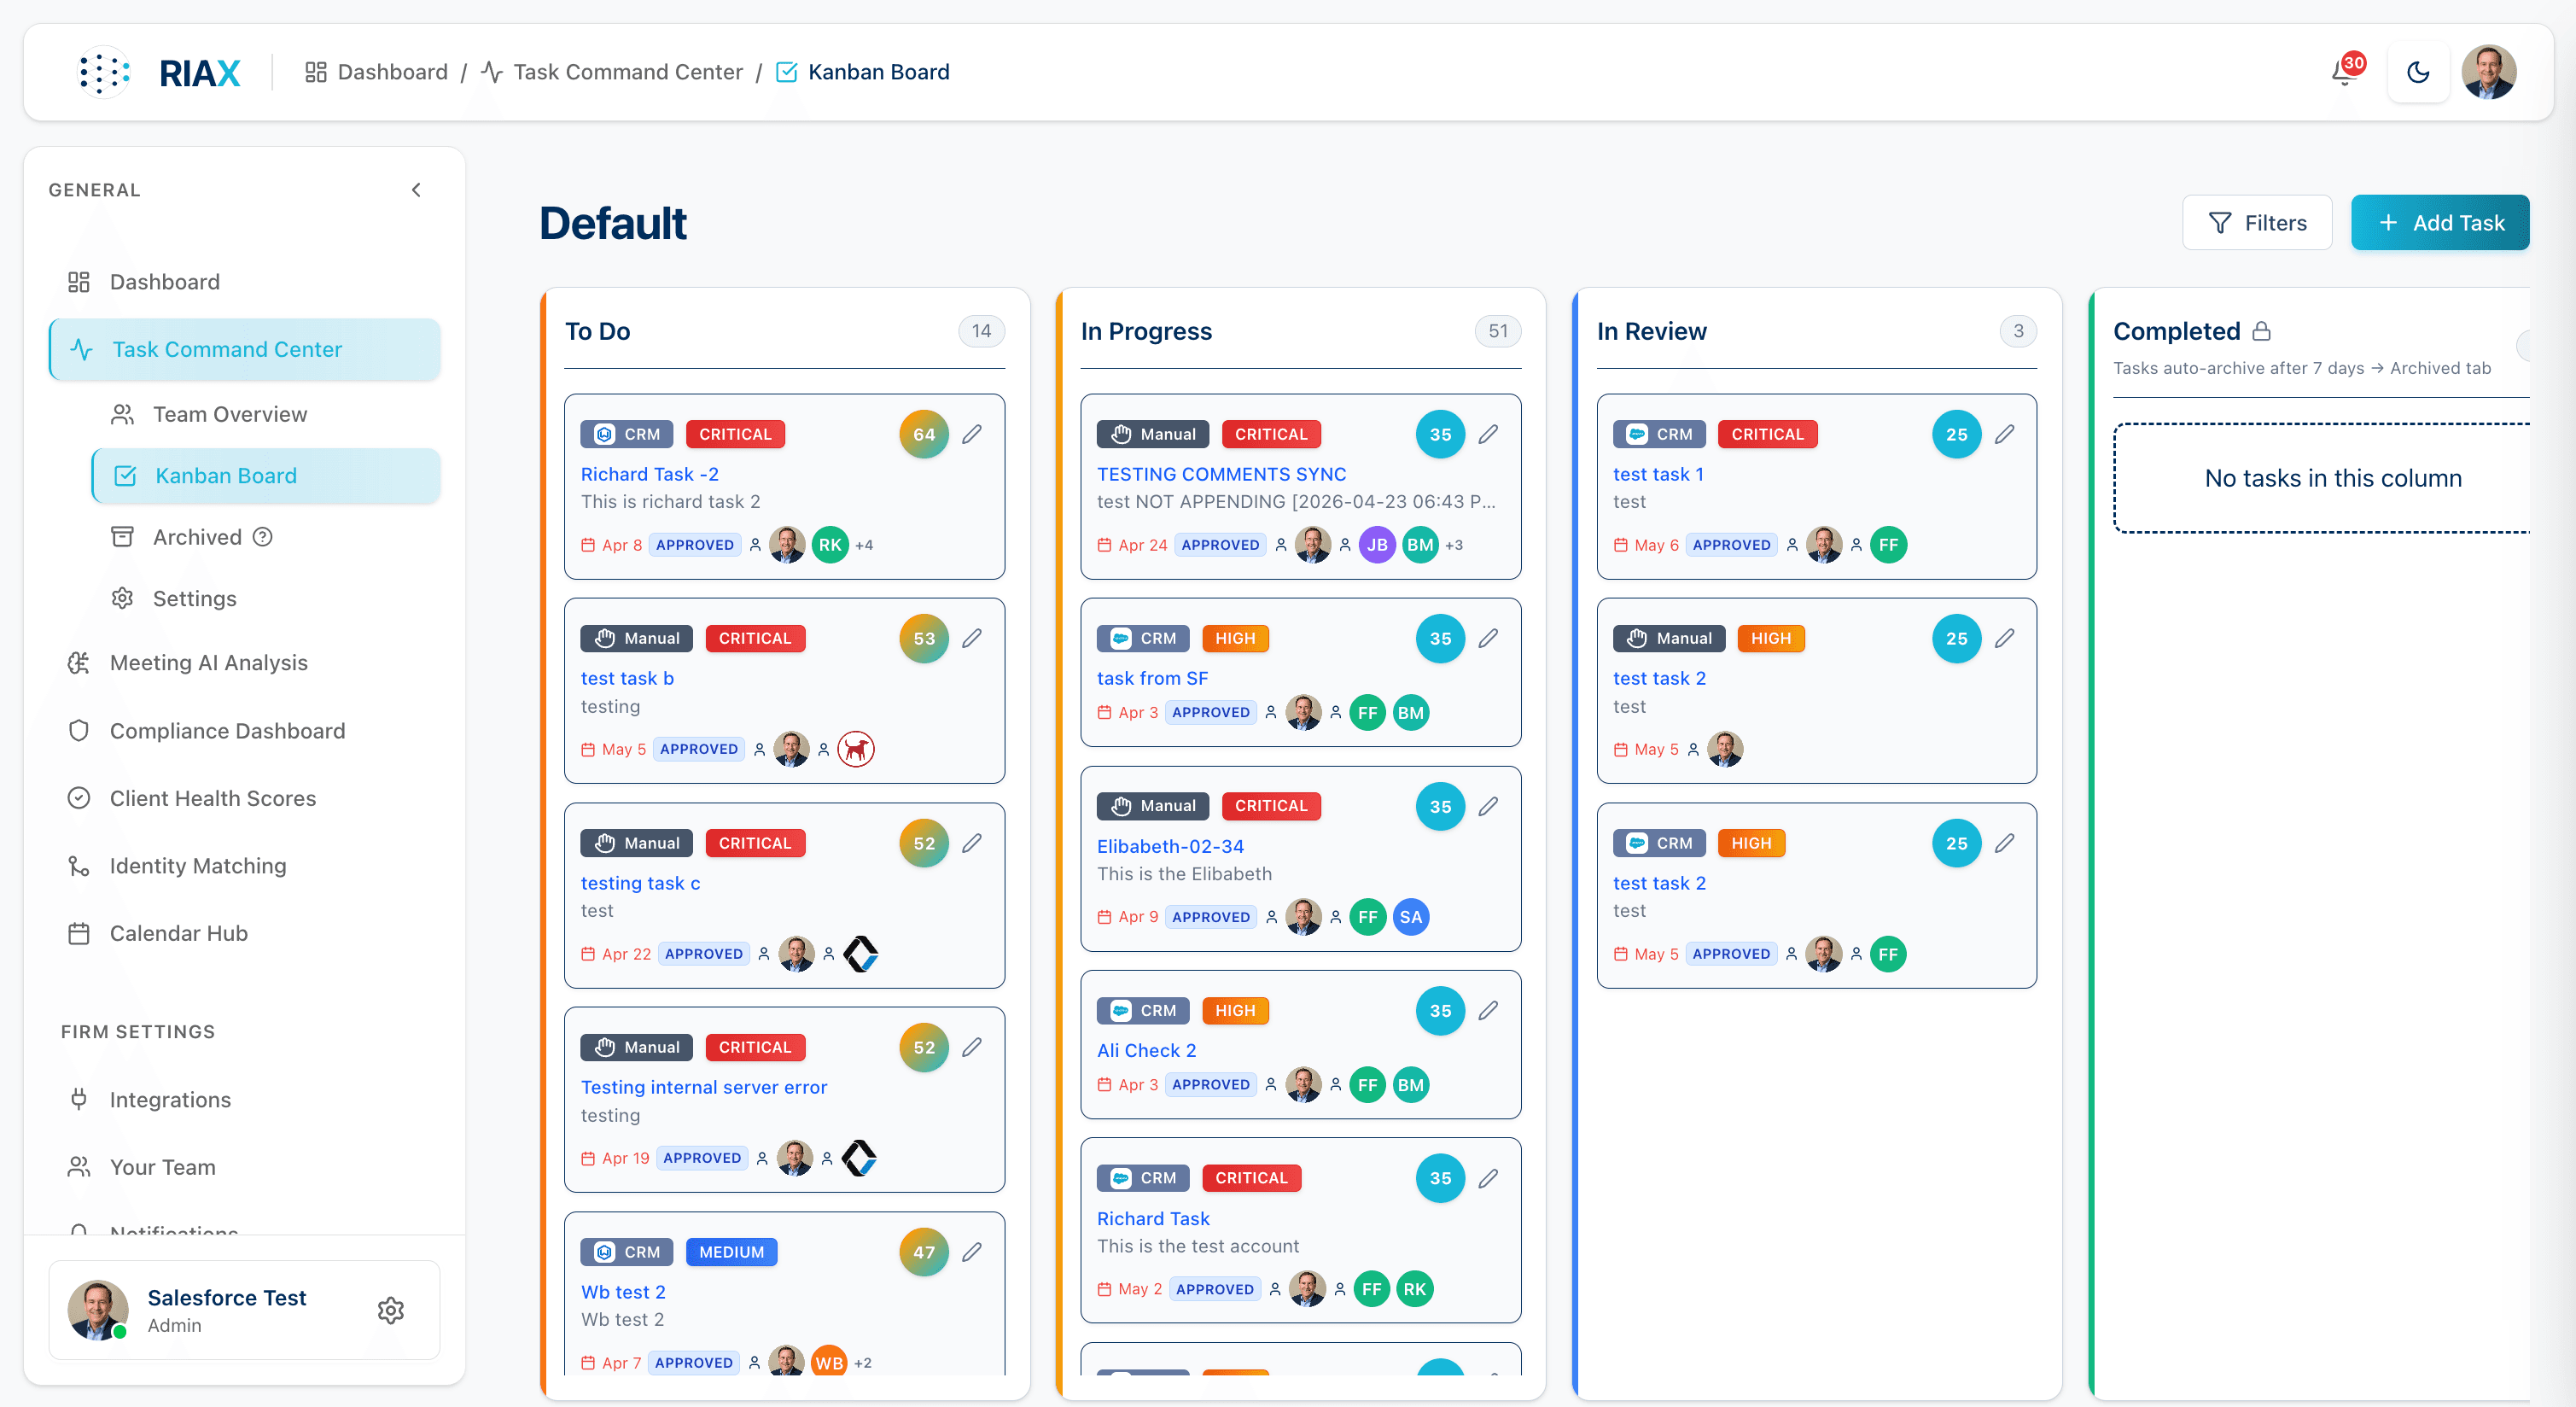Image resolution: width=2576 pixels, height=1407 pixels.
Task: Open the testing task c title
Action: coord(640,883)
